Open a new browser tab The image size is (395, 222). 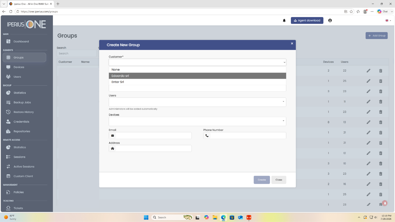(x=58, y=4)
